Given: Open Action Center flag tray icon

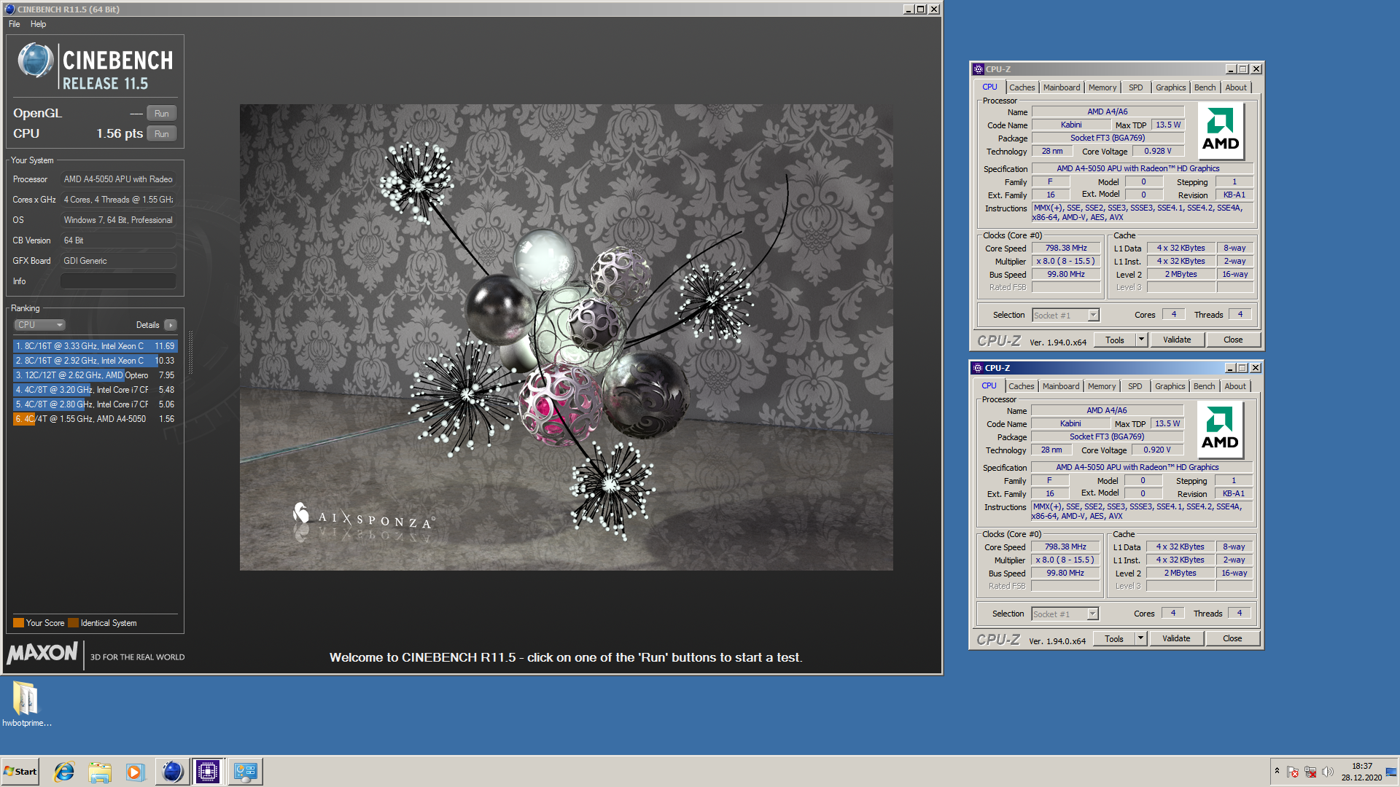Looking at the screenshot, I should 1293,772.
